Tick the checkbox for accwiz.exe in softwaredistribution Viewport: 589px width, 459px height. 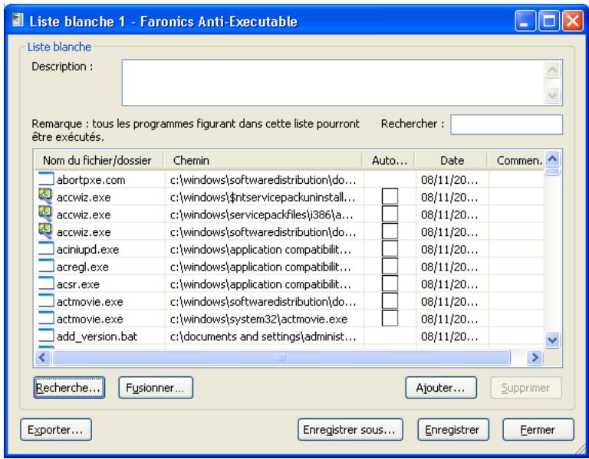[x=390, y=231]
